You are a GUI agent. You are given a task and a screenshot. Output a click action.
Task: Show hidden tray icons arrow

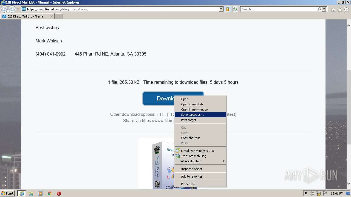click(306, 193)
